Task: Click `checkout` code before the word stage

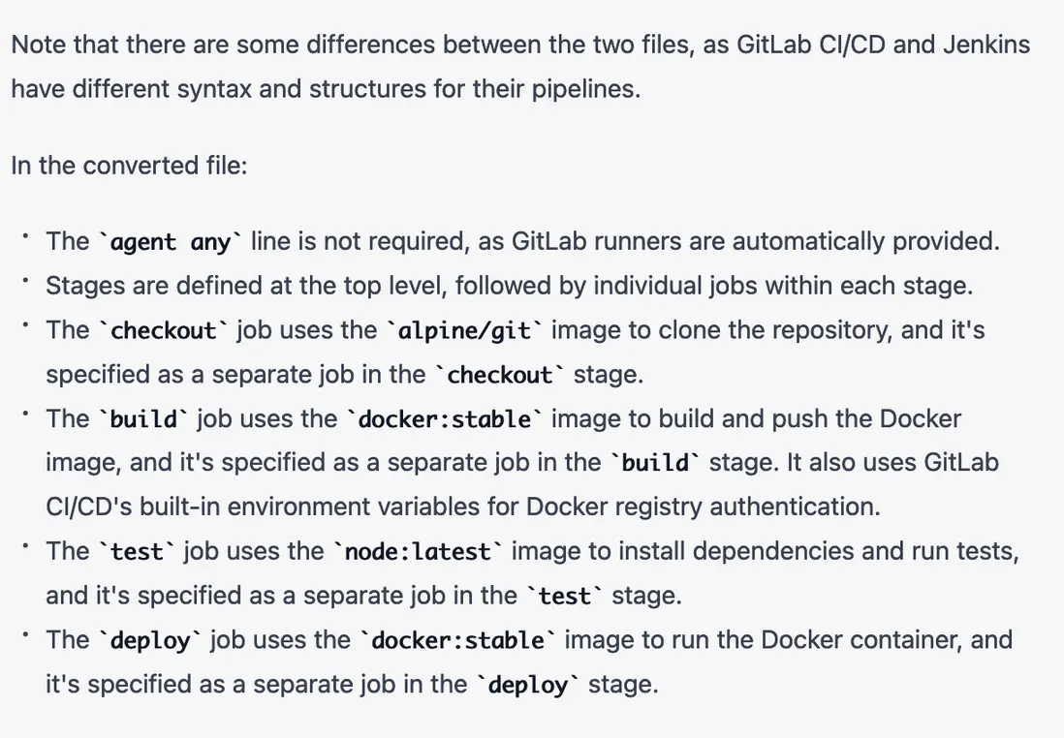Action: tap(499, 375)
